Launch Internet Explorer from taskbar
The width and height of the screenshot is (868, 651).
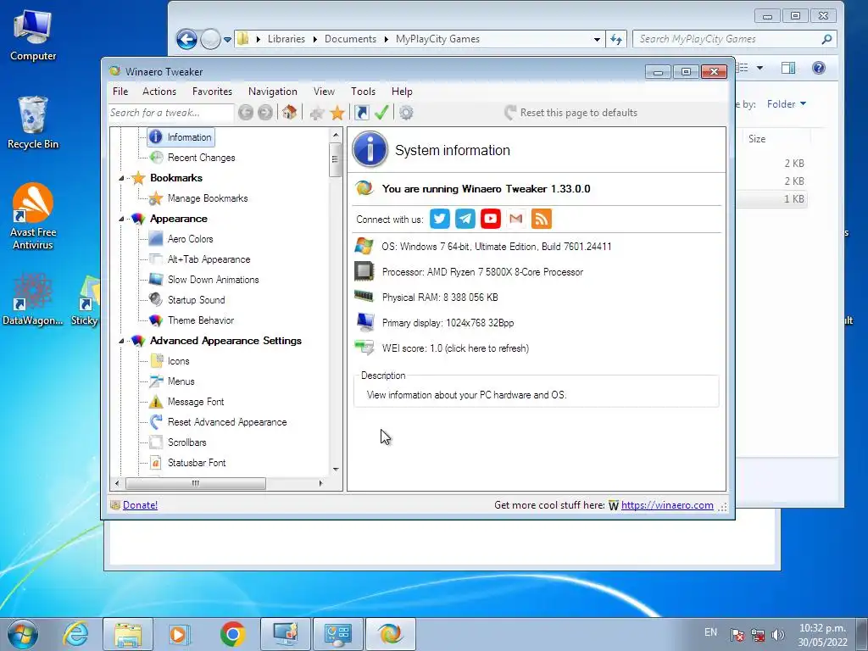(x=75, y=634)
